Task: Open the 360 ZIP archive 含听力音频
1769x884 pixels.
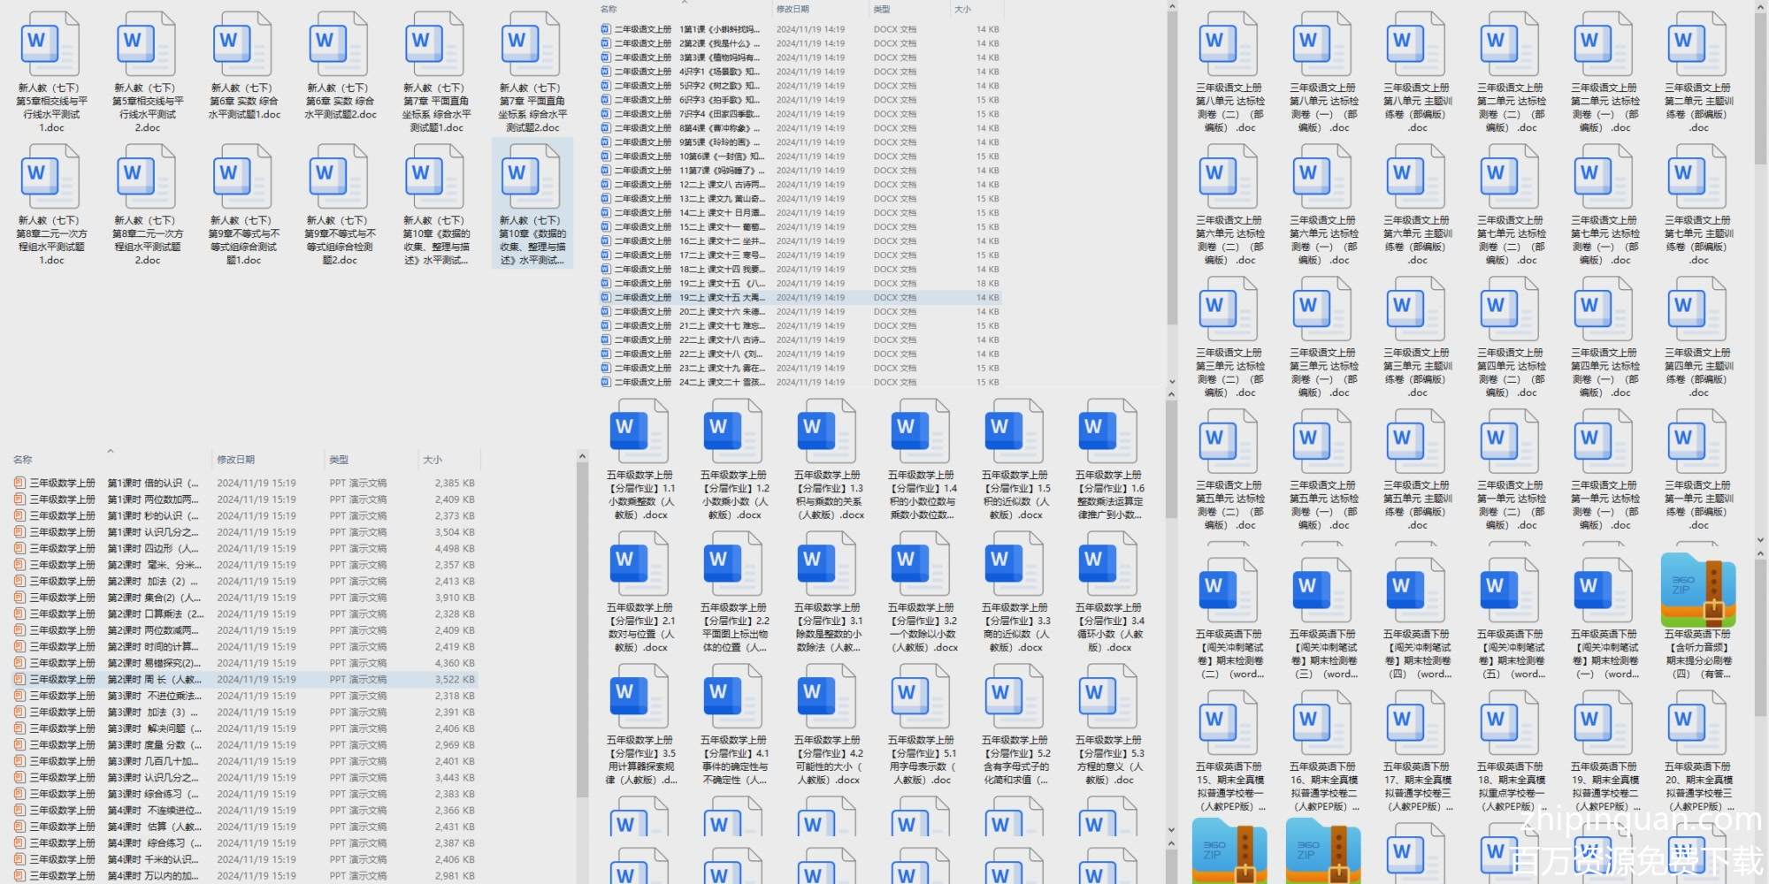Action: click(x=1697, y=590)
